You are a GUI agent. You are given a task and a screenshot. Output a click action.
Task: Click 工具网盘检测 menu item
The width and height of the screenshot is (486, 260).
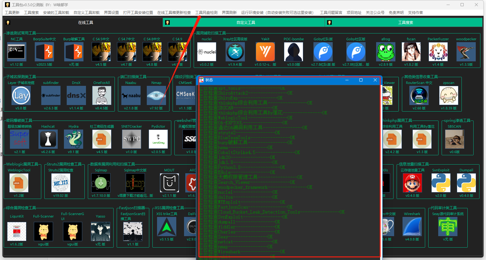point(206,12)
